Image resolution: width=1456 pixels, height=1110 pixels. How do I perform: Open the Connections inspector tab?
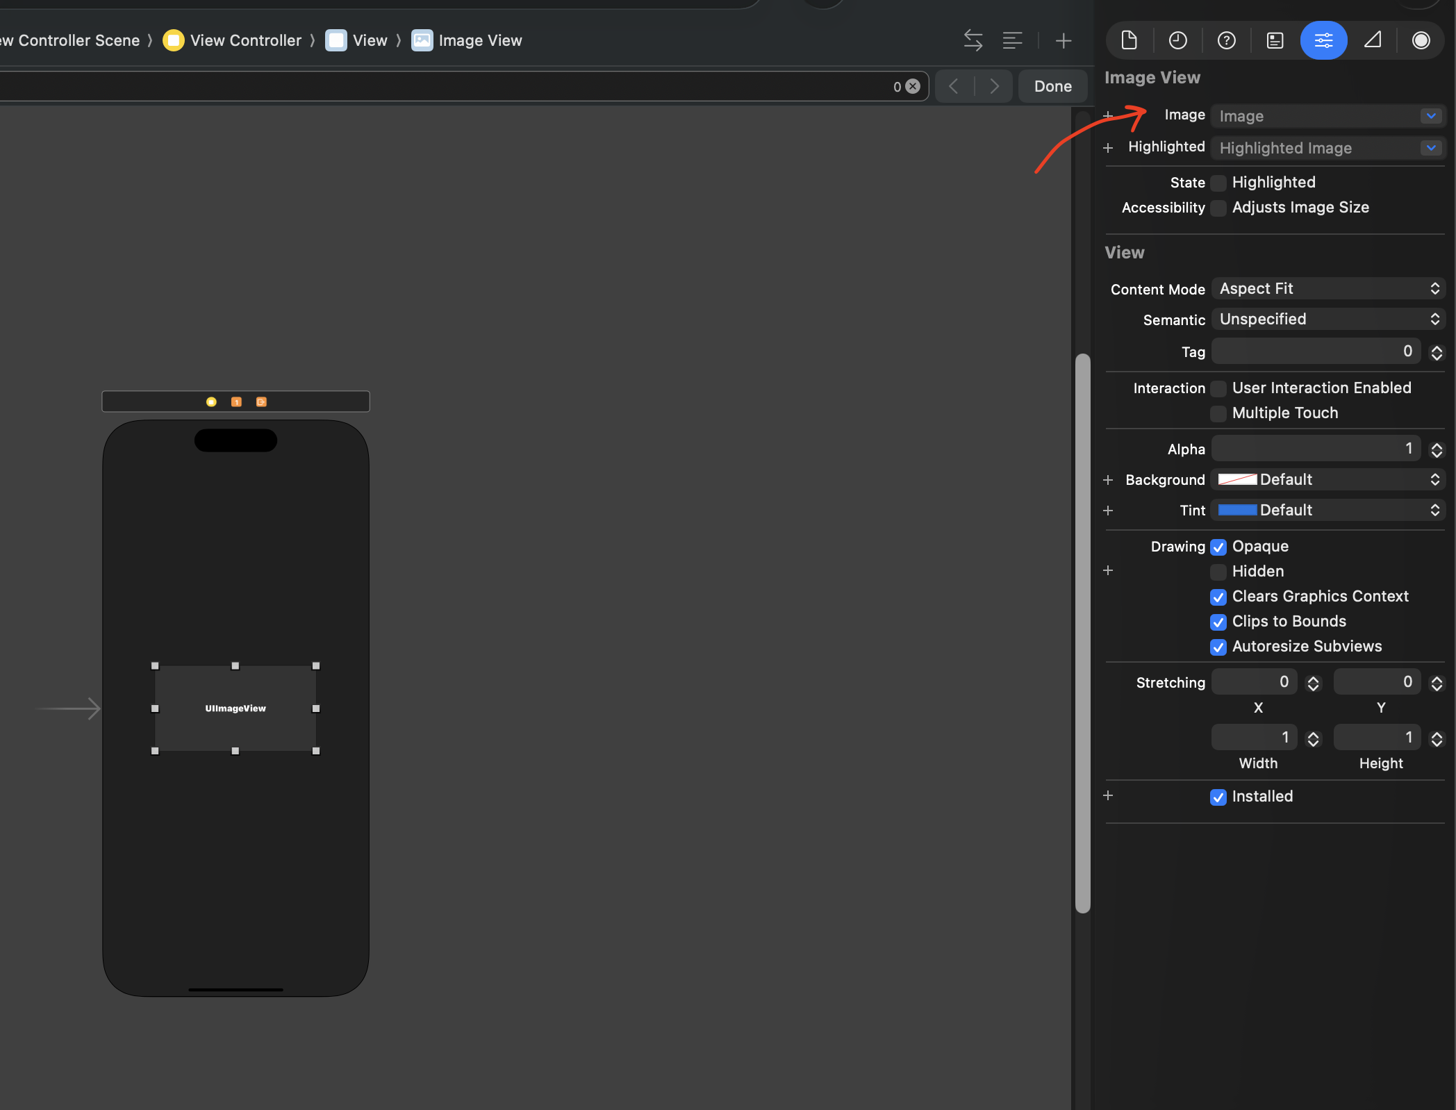[1421, 40]
